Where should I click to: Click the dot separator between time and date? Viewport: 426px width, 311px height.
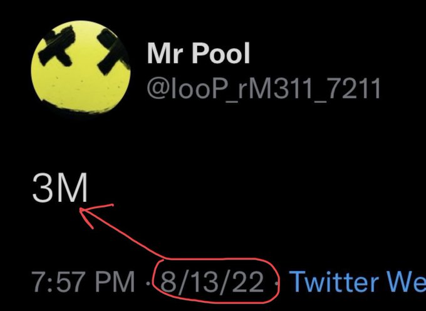pos(148,283)
